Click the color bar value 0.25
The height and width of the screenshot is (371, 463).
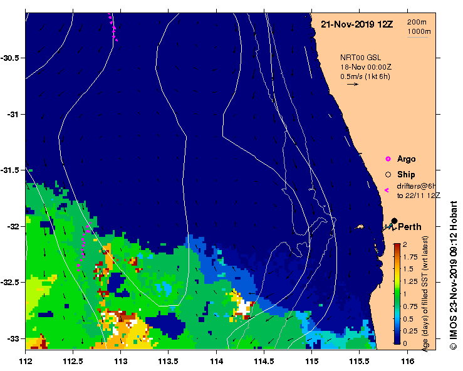click(410, 331)
